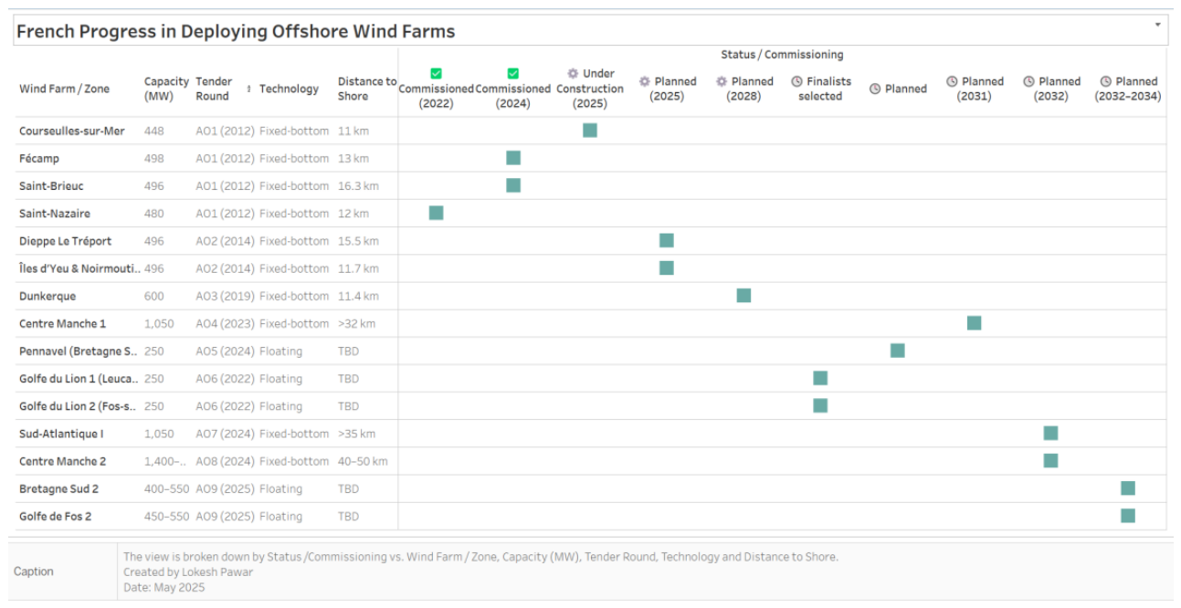
Task: Click the Pennavel Planned square mark
Action: pos(898,351)
